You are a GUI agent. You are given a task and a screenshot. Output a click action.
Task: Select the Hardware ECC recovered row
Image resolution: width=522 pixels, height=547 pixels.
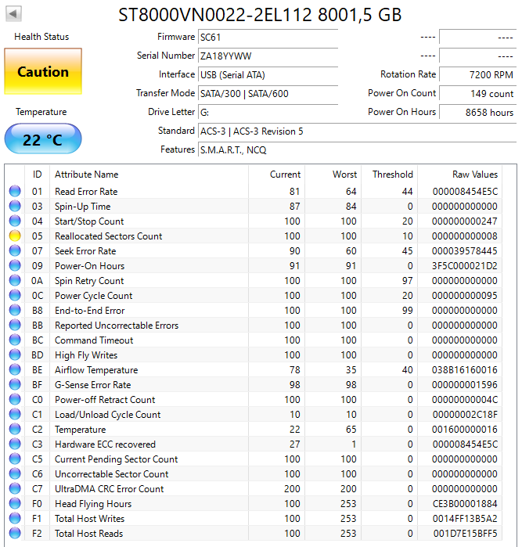click(105, 444)
